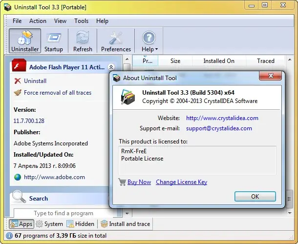Open the http://www.crystalidea.com website link
Image resolution: width=298 pixels, height=244 pixels.
pyautogui.click(x=222, y=118)
